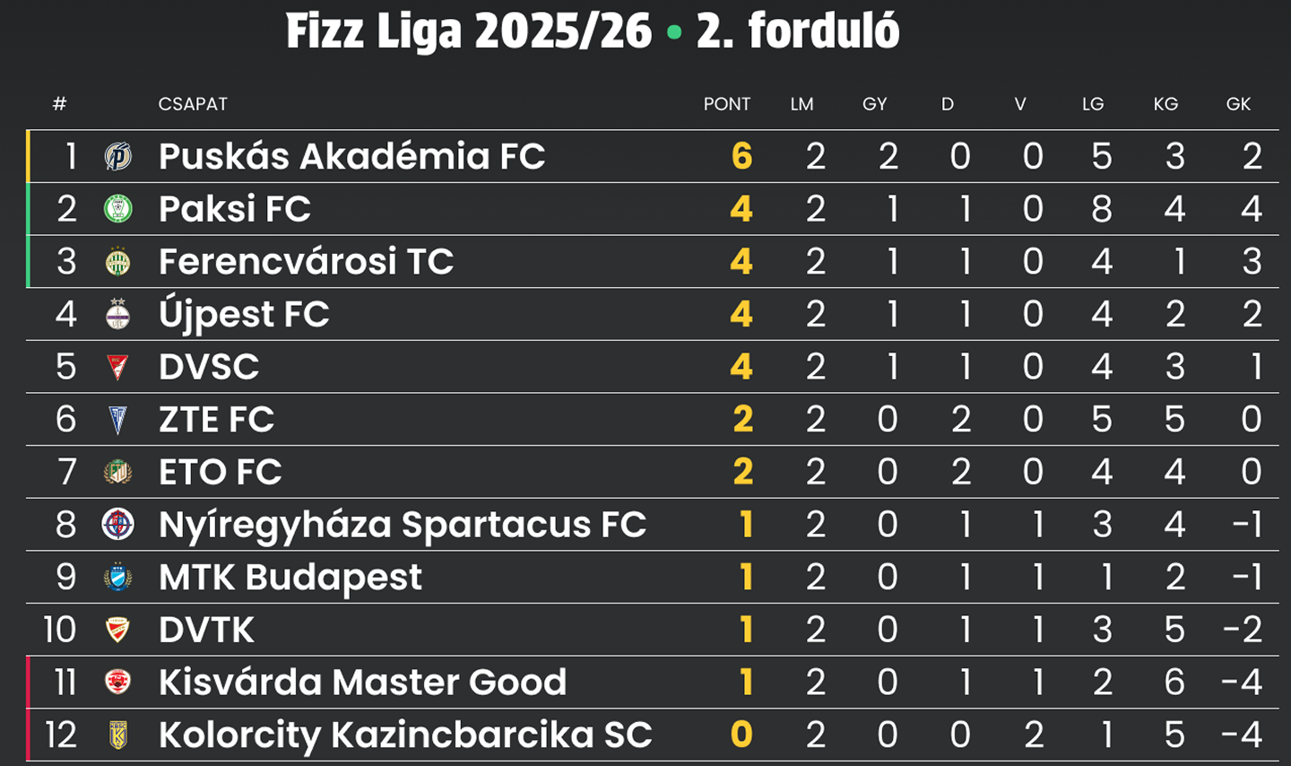
Task: Click the Paksi FC club logo
Action: pos(117,209)
